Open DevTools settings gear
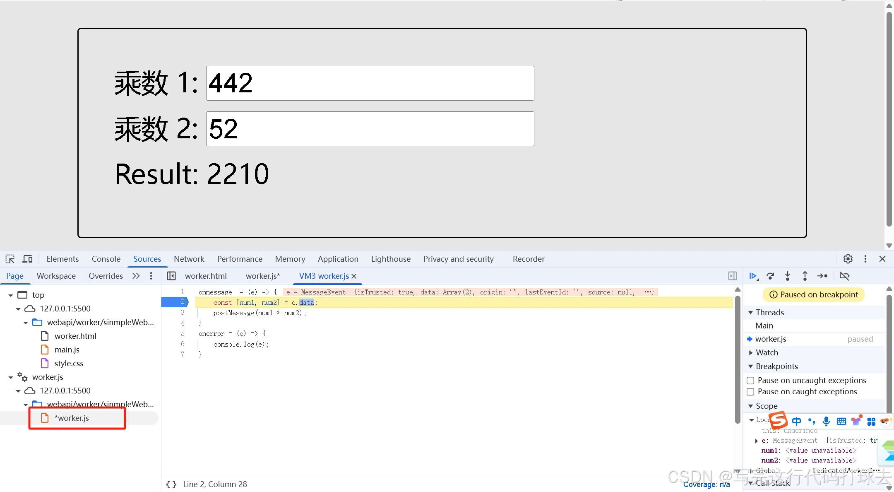Viewport: 894px width, 492px height. tap(848, 259)
